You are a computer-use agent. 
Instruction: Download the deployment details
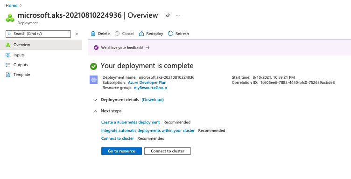click(x=153, y=100)
